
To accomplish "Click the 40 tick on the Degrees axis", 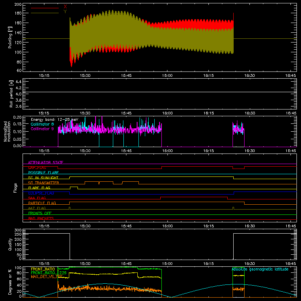I will [19, 285].
